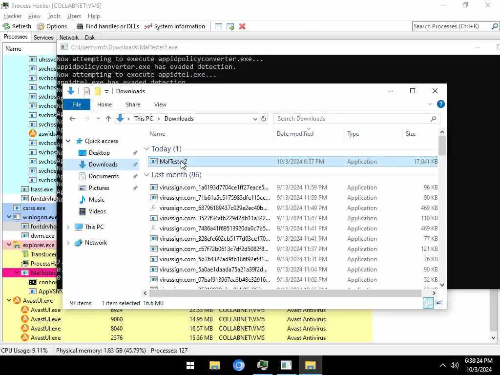This screenshot has width=500, height=375.
Task: Switch to the Network tab in Process Hacker
Action: [69, 37]
